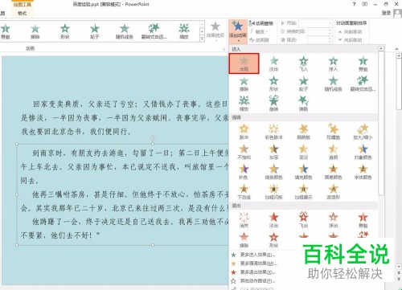Switch to the 格式 ribbon tab

click(x=22, y=13)
